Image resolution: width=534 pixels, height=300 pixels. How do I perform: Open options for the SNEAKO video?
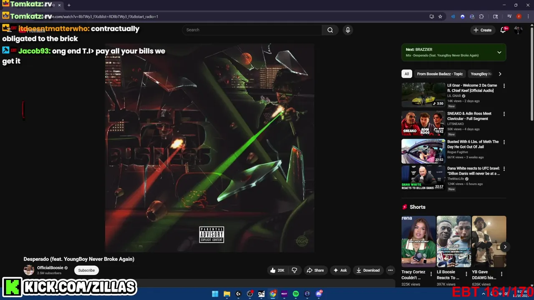[504, 114]
